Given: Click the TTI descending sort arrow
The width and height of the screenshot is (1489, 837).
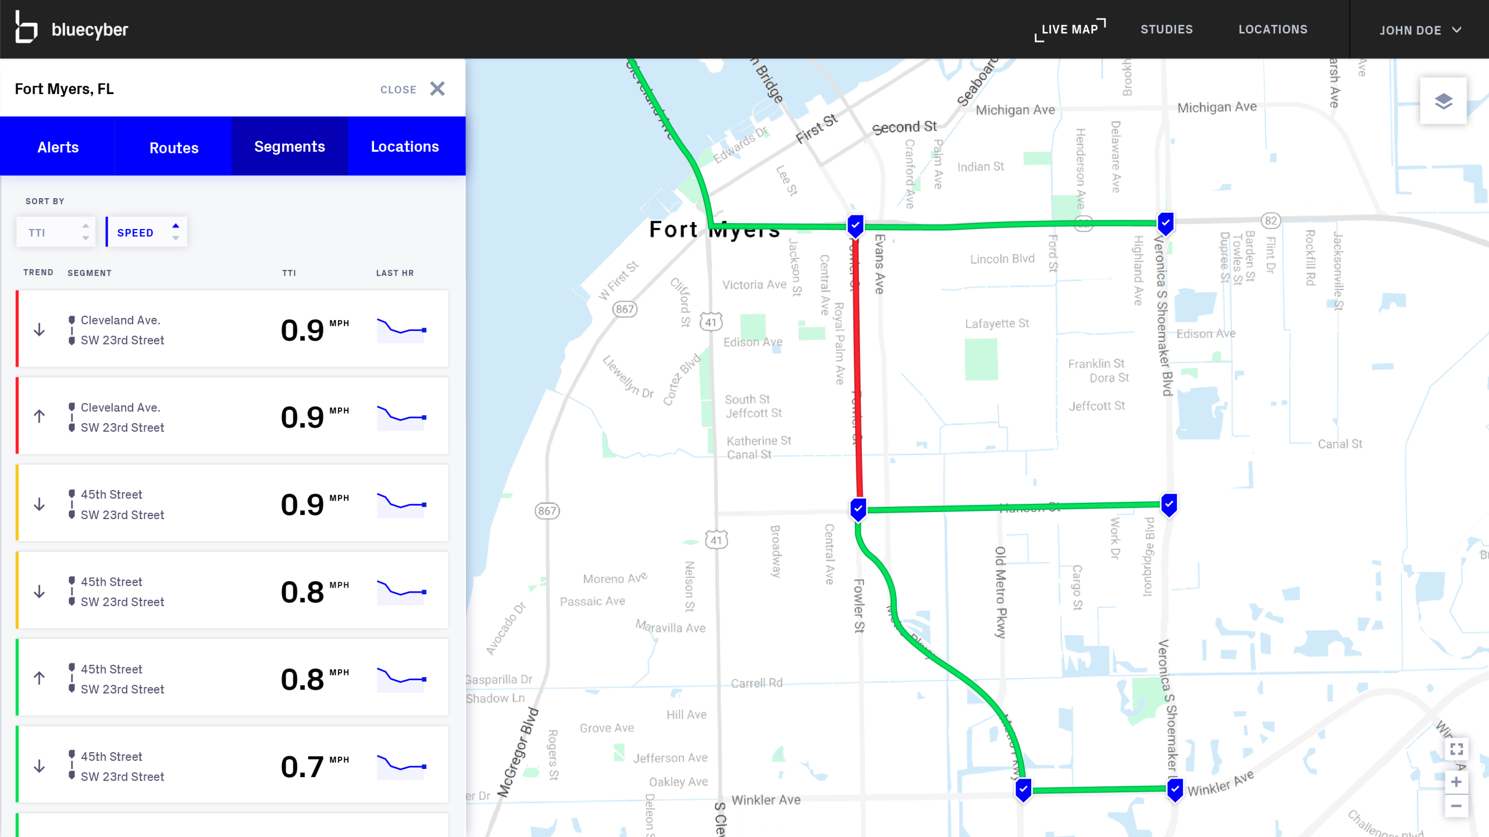Looking at the screenshot, I should pyautogui.click(x=86, y=238).
